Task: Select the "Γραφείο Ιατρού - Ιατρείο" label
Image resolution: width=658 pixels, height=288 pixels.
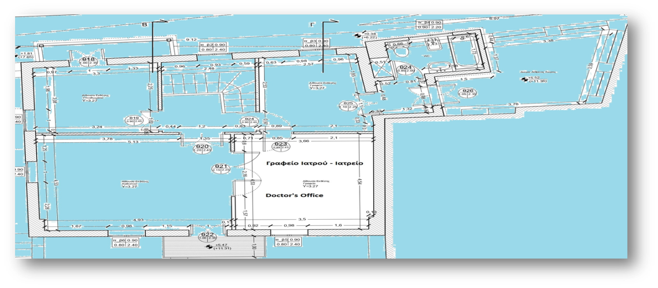Action: point(314,163)
